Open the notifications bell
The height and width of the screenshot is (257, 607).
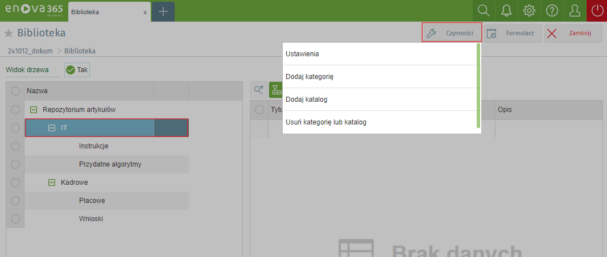coord(506,11)
